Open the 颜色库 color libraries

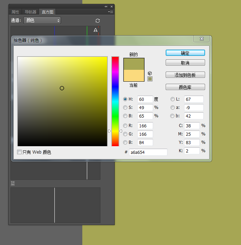185,87
